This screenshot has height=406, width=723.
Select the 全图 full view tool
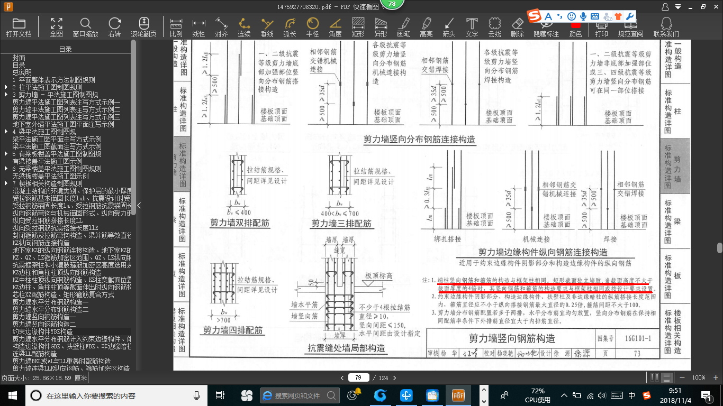56,27
